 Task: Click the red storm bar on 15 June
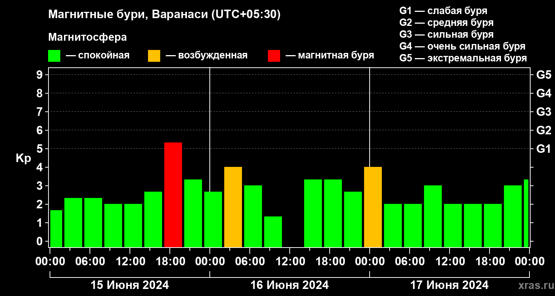click(173, 195)
